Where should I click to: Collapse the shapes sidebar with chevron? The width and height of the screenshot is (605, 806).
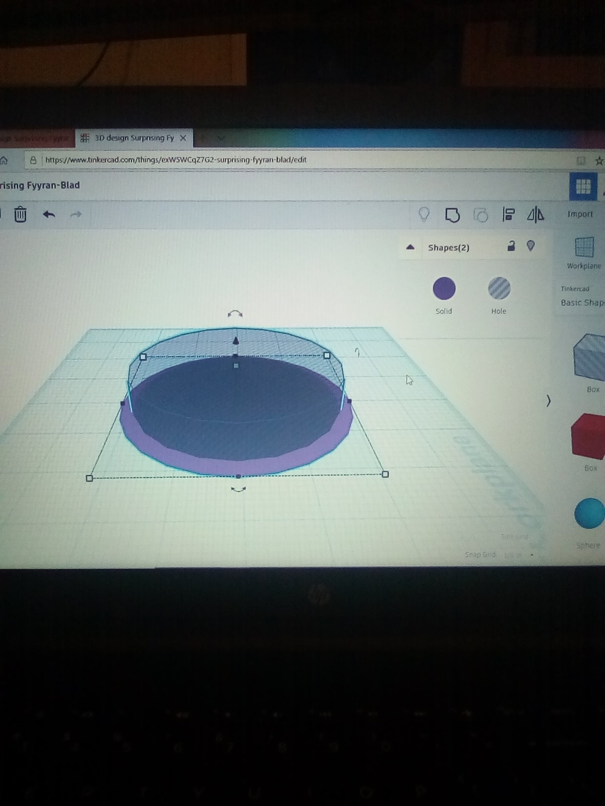coord(549,401)
